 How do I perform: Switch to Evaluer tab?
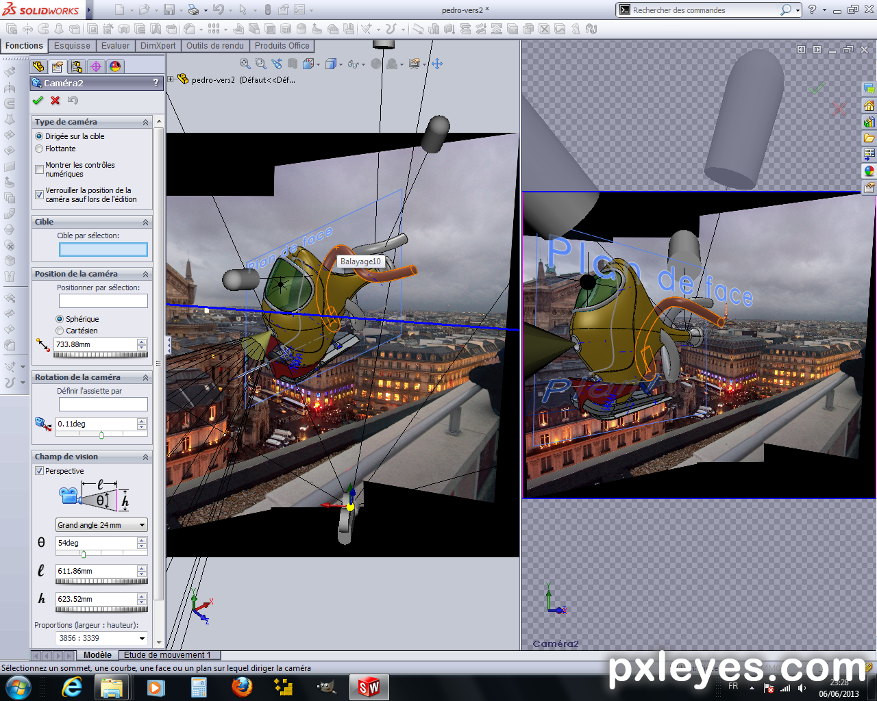[115, 46]
